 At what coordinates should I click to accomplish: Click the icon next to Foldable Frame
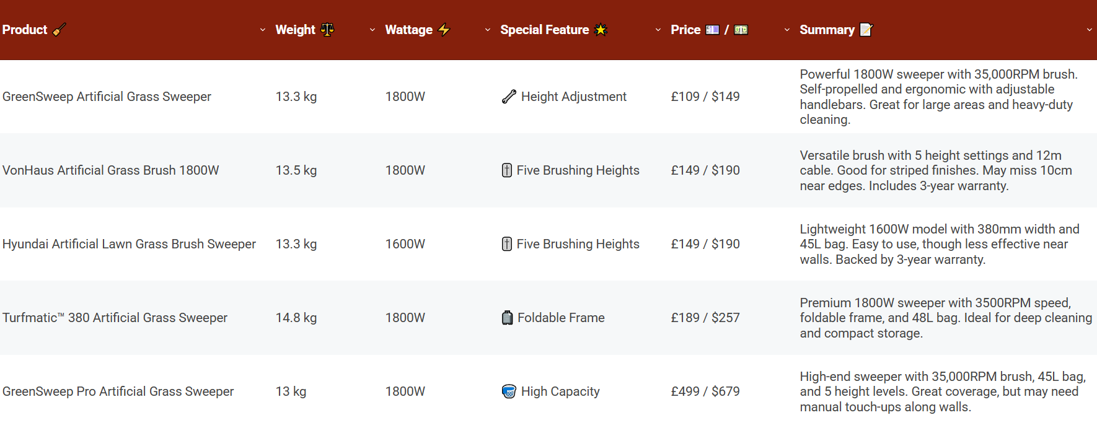[507, 318]
